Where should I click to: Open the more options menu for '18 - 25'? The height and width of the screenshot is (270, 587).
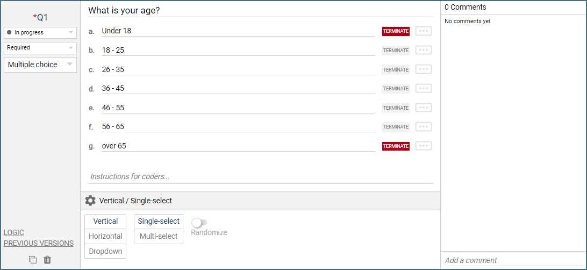[424, 50]
